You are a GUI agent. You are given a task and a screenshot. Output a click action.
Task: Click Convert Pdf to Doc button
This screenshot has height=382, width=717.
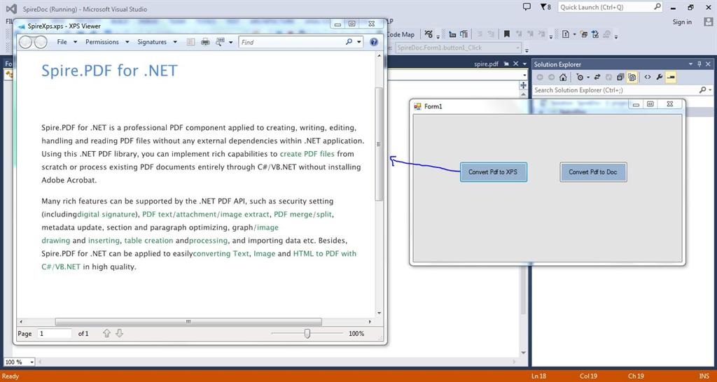click(593, 172)
